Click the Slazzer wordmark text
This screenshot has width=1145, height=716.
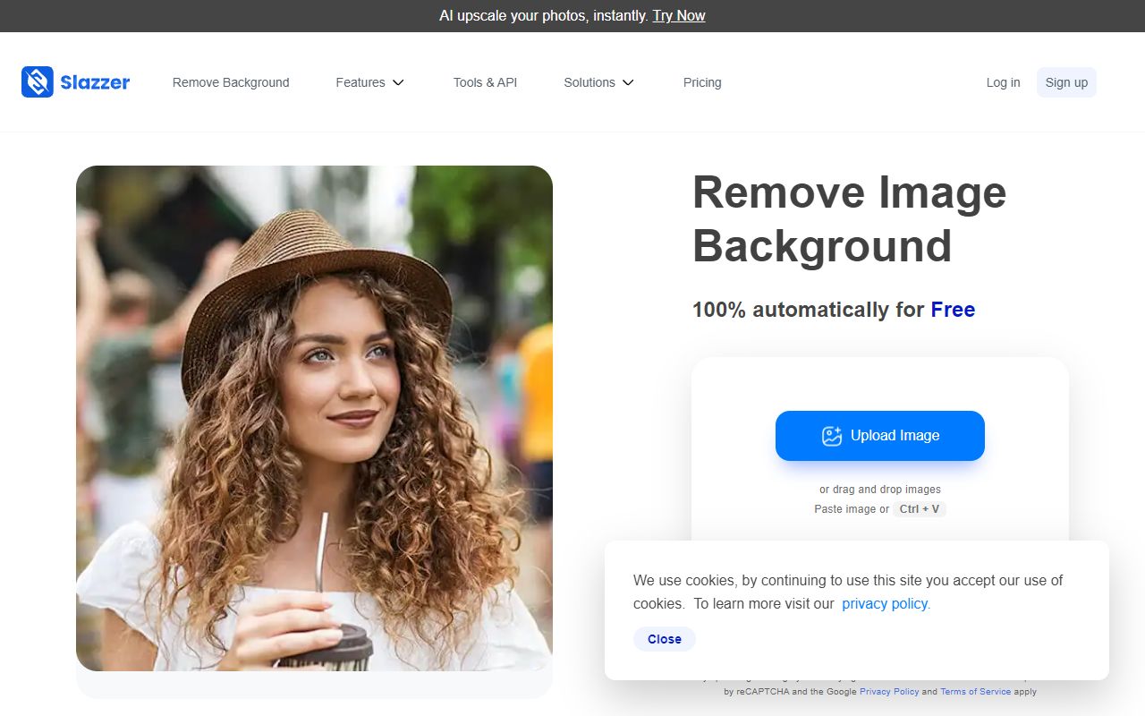(95, 82)
